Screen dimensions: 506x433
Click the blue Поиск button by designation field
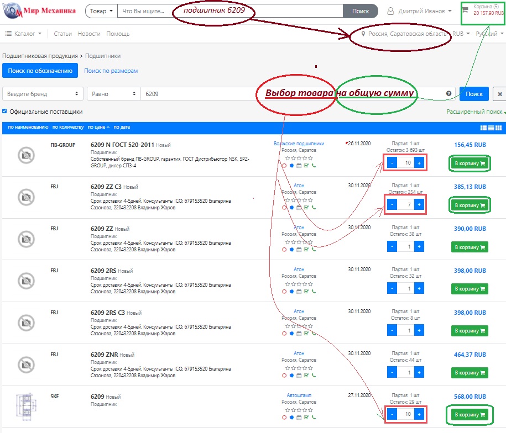point(474,94)
